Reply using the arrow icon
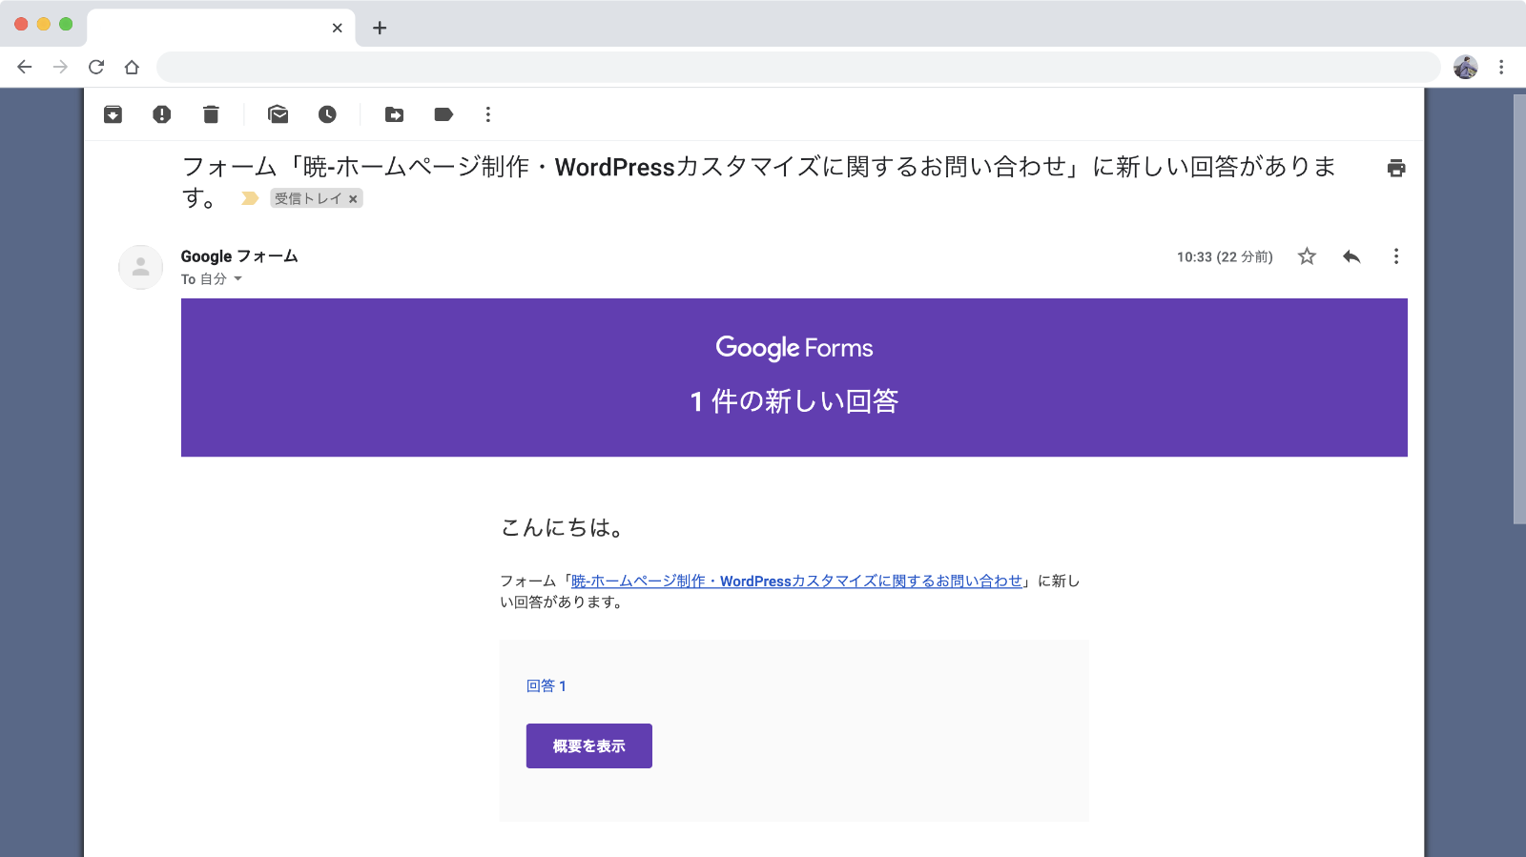The height and width of the screenshot is (857, 1526). [1351, 256]
